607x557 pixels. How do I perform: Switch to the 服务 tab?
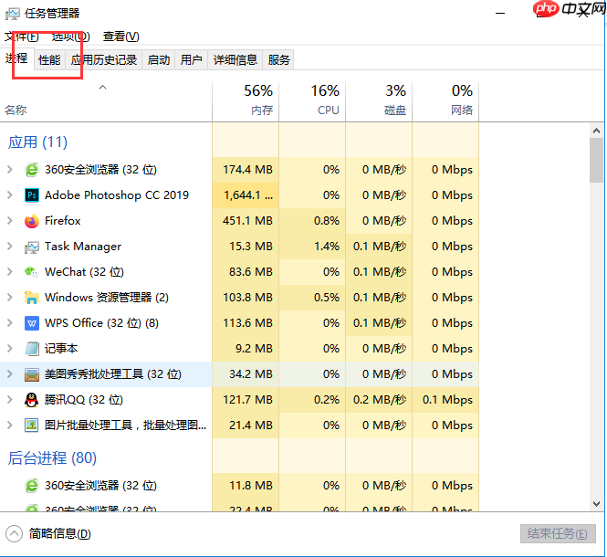(278, 60)
